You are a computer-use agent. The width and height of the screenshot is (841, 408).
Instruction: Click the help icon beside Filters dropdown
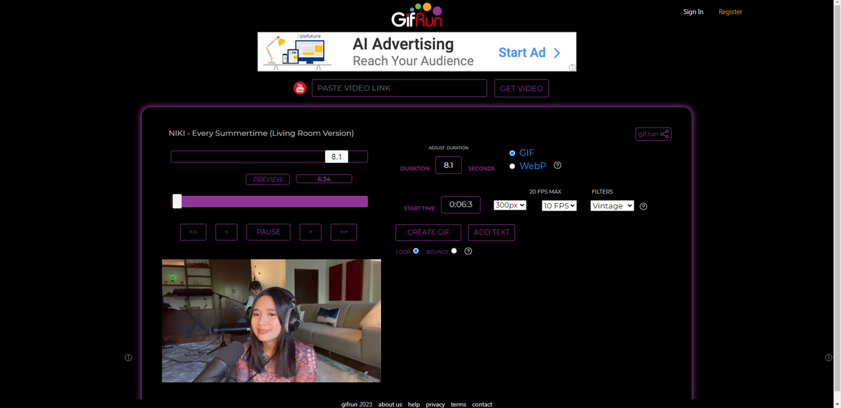point(643,206)
